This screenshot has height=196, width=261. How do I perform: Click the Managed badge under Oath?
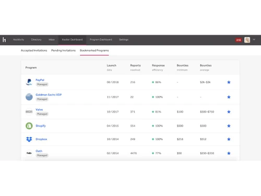[42, 155]
